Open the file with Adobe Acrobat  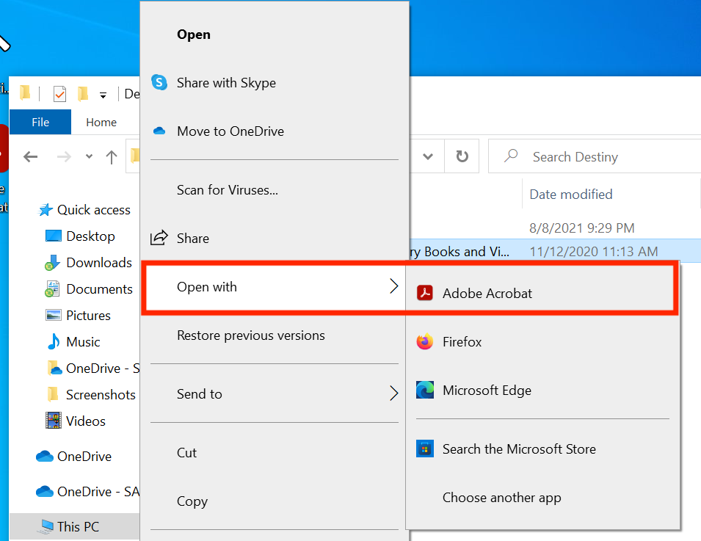[x=542, y=294]
